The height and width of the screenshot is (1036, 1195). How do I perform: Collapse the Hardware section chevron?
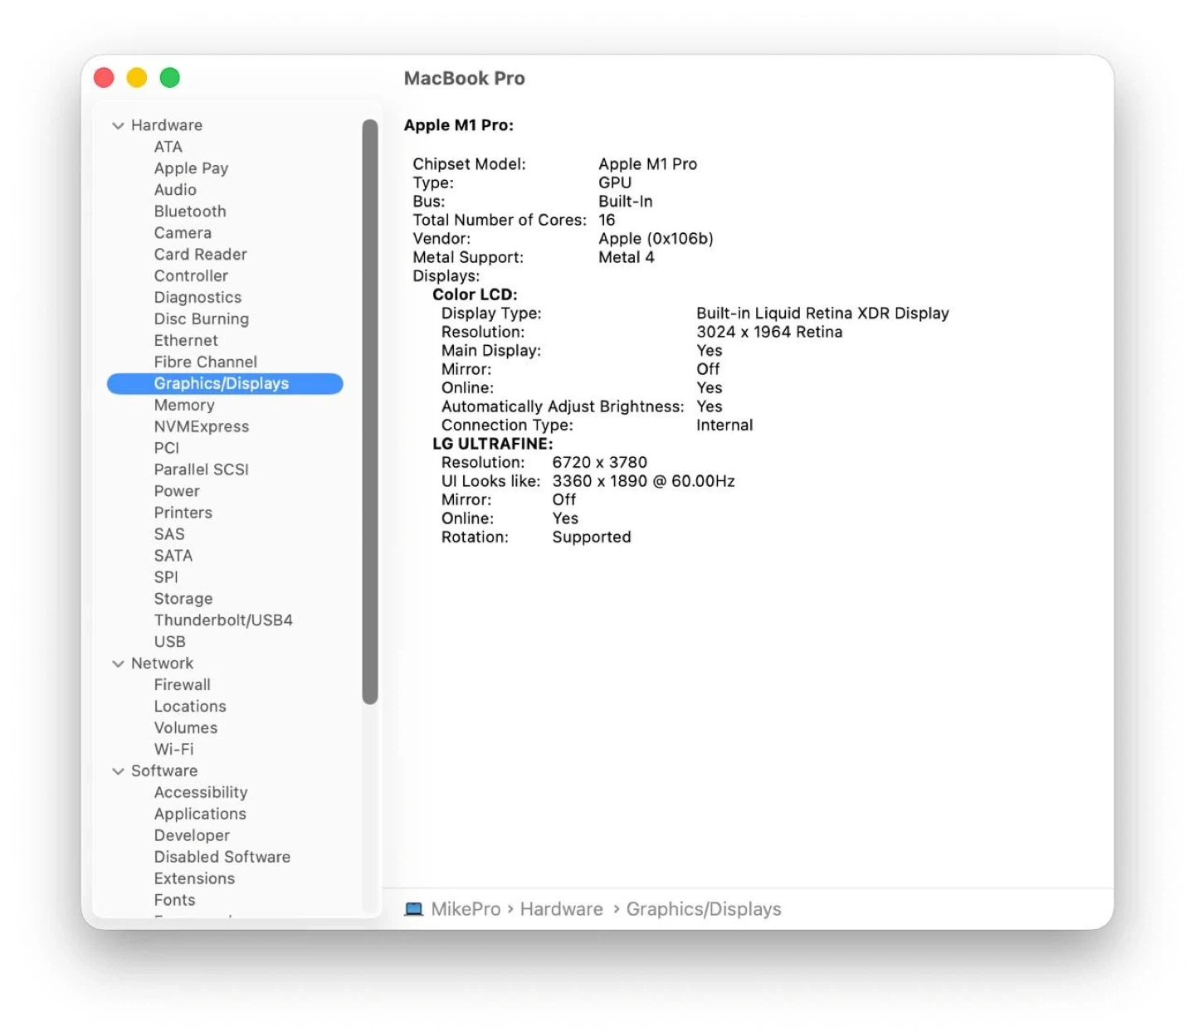(118, 125)
